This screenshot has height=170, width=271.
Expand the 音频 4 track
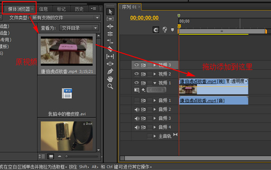pyautogui.click(x=155, y=127)
